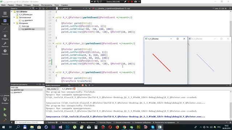Click the split icon in the Projects panel header
The height and width of the screenshot is (130, 232).
(x=40, y=9)
